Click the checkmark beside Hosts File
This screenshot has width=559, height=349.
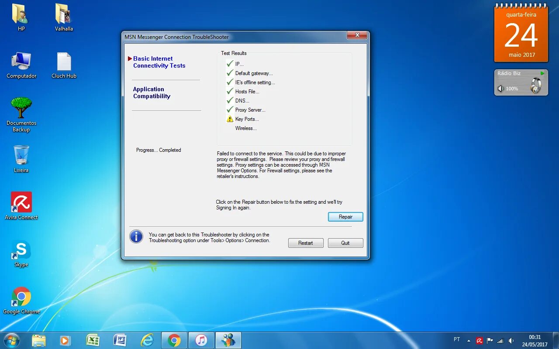(x=230, y=91)
